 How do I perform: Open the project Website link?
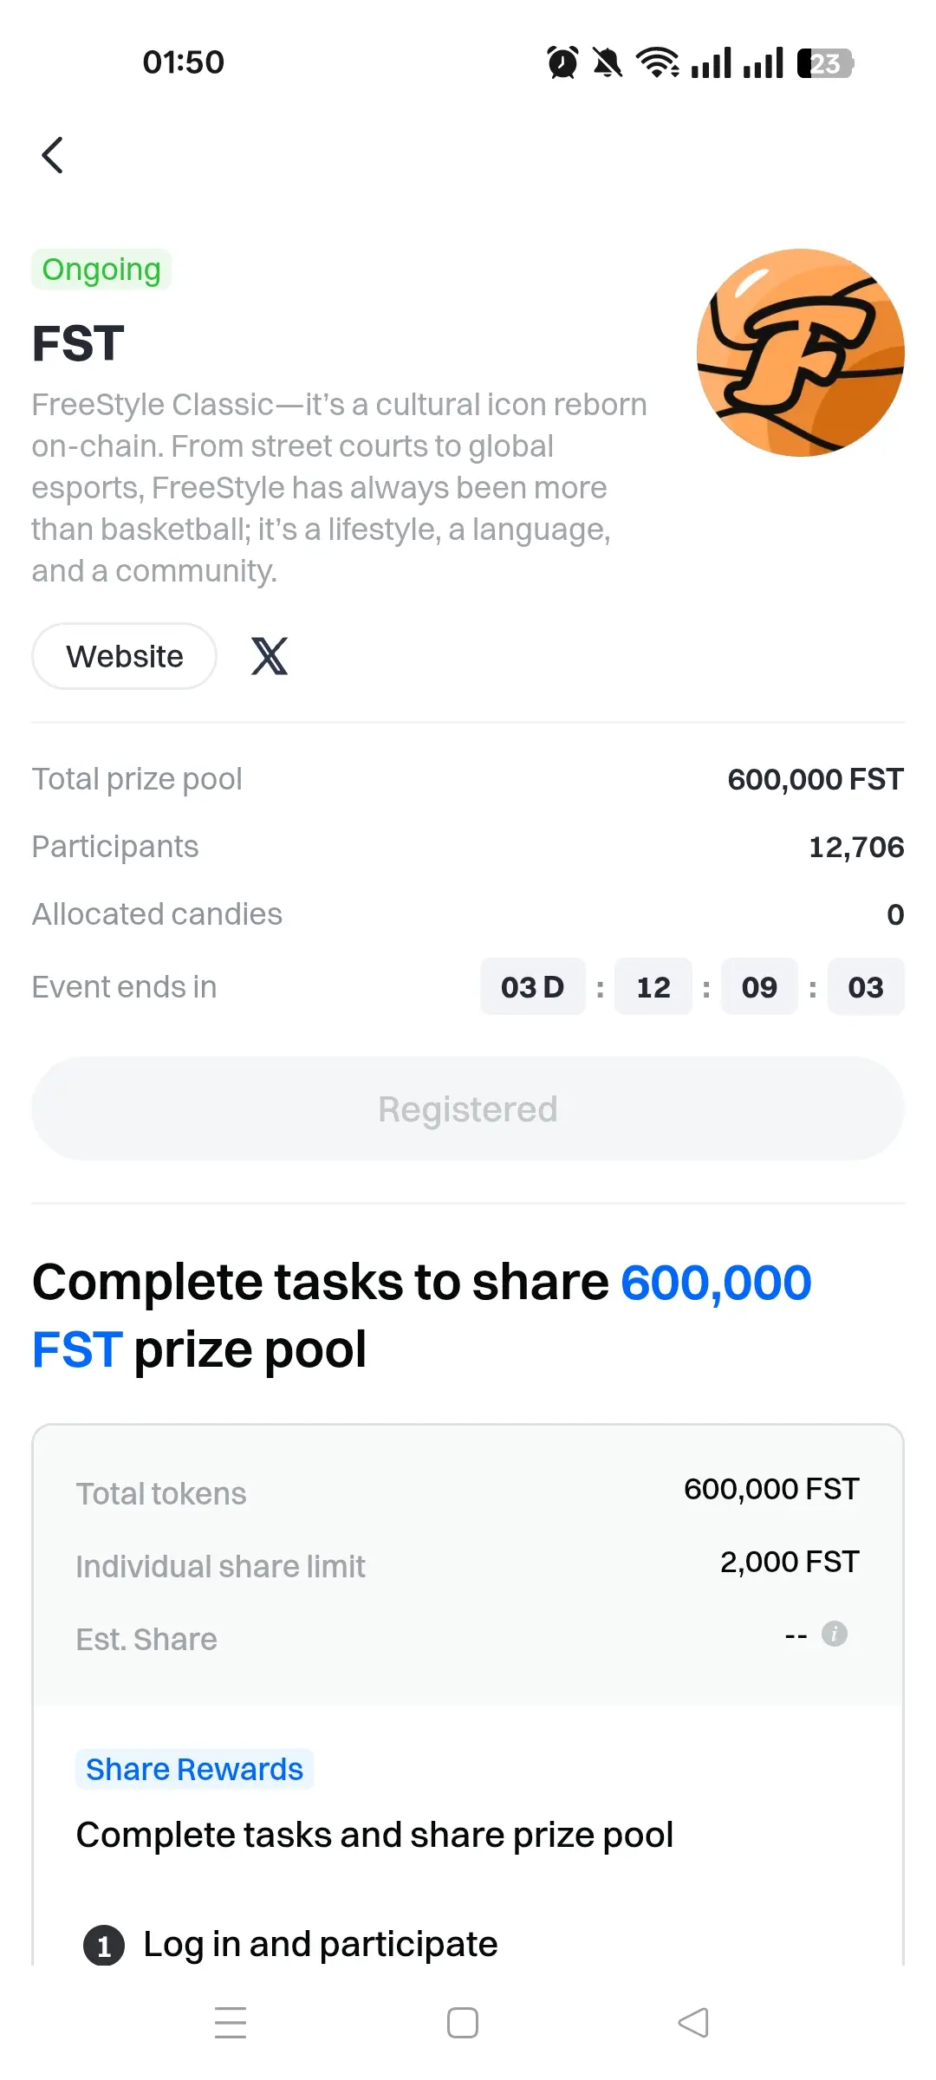pyautogui.click(x=125, y=656)
